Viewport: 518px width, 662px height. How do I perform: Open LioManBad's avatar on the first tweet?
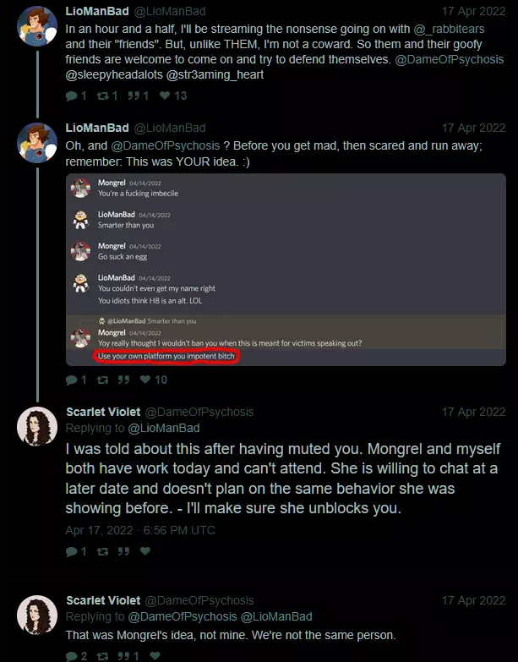pyautogui.click(x=37, y=25)
